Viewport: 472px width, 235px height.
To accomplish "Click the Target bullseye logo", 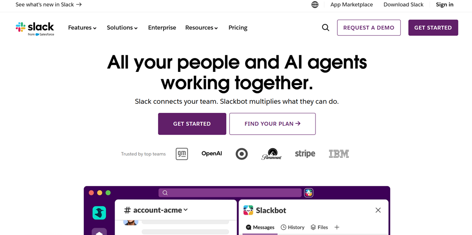I will click(242, 154).
